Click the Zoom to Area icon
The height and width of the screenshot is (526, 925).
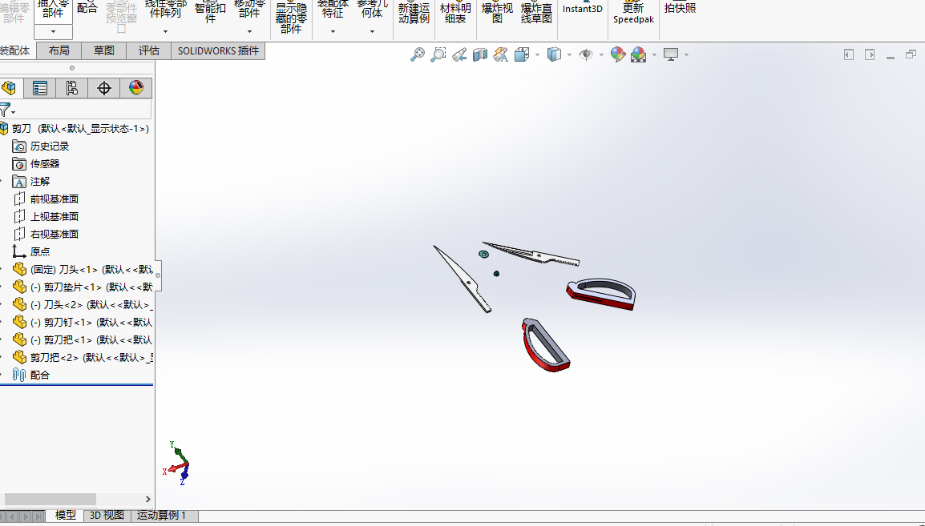click(x=438, y=54)
